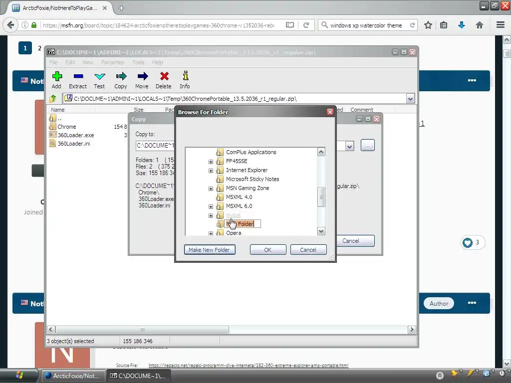Click the New Folder name edit field

243,224
